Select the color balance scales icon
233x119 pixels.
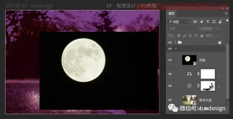(189, 74)
